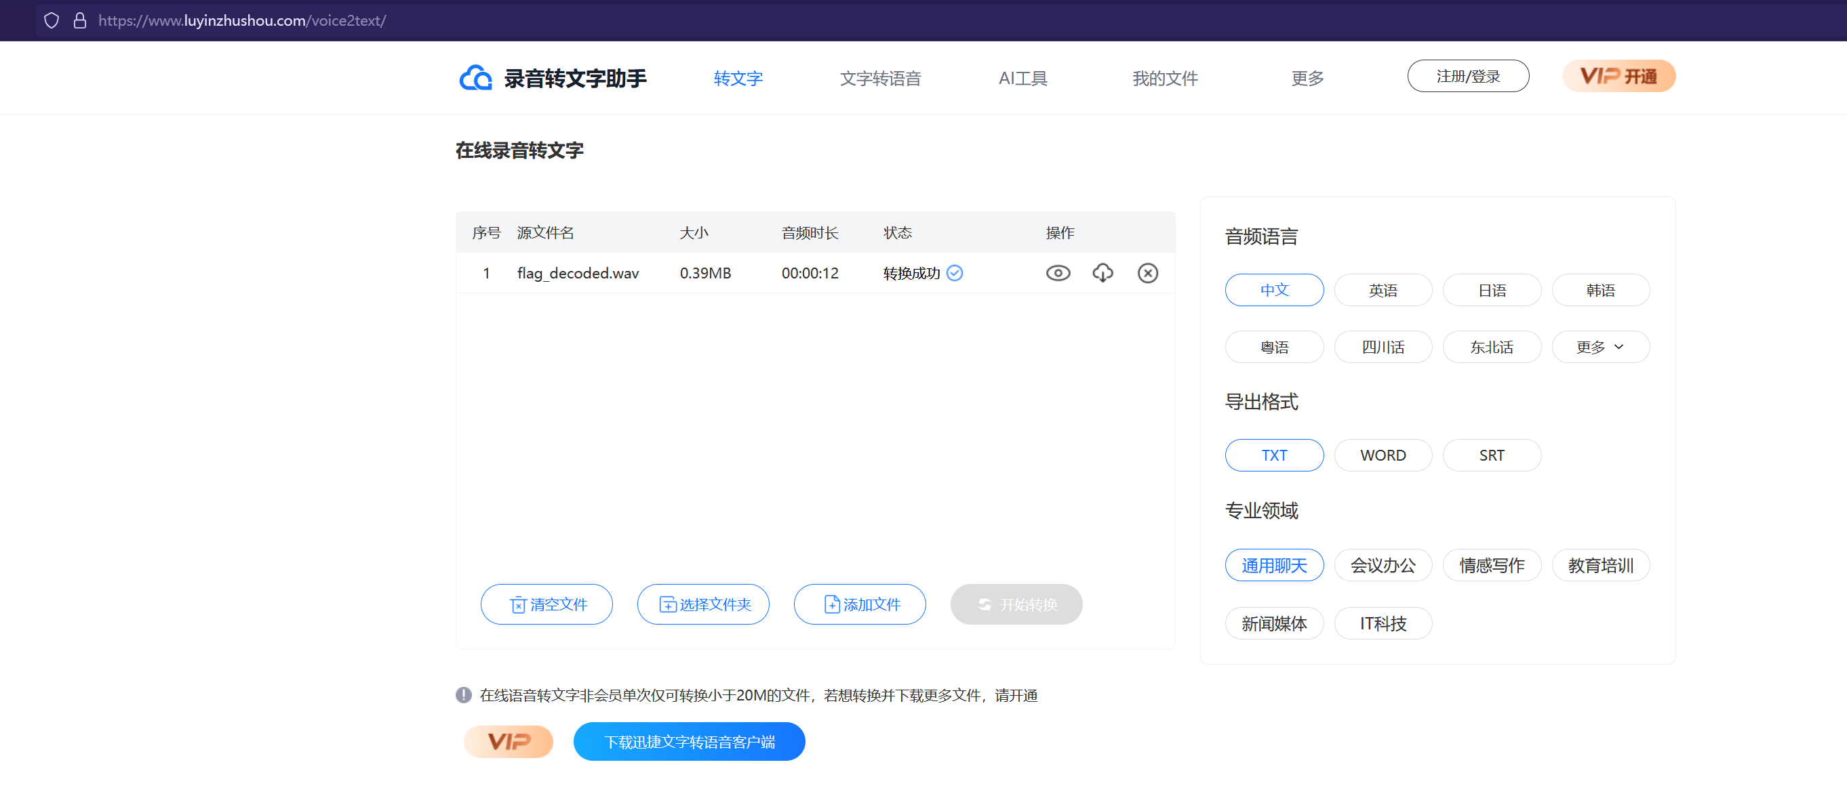Click the VIP 开通 button in header
This screenshot has height=796, width=1847.
coord(1618,76)
